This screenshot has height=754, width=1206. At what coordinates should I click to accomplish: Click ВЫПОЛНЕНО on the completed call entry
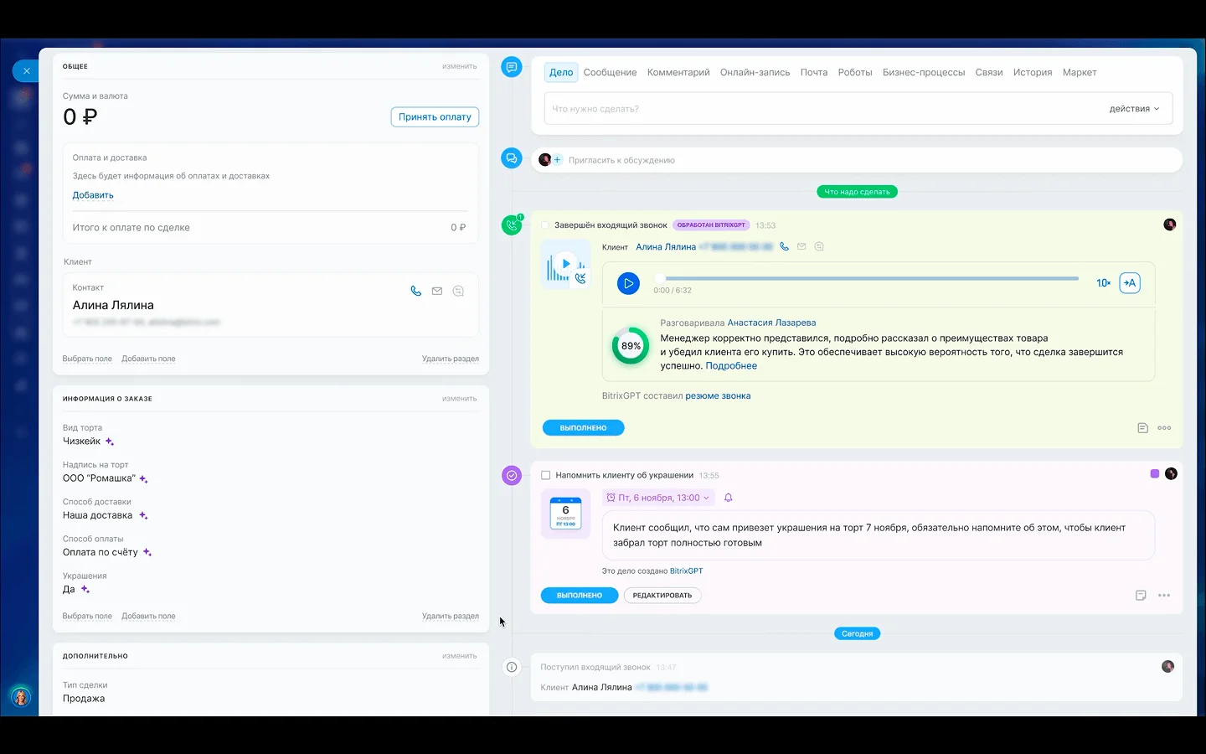583,428
